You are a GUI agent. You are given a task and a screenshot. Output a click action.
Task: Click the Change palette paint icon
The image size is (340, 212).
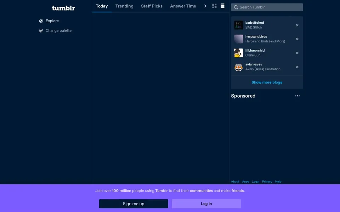tap(41, 30)
